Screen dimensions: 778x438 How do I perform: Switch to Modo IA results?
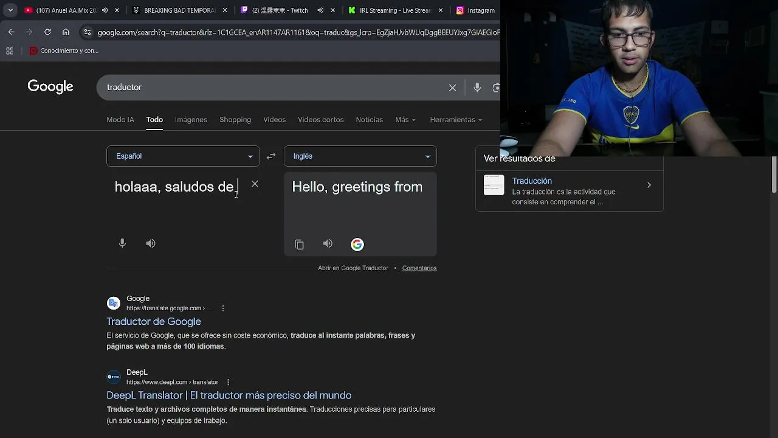(120, 120)
